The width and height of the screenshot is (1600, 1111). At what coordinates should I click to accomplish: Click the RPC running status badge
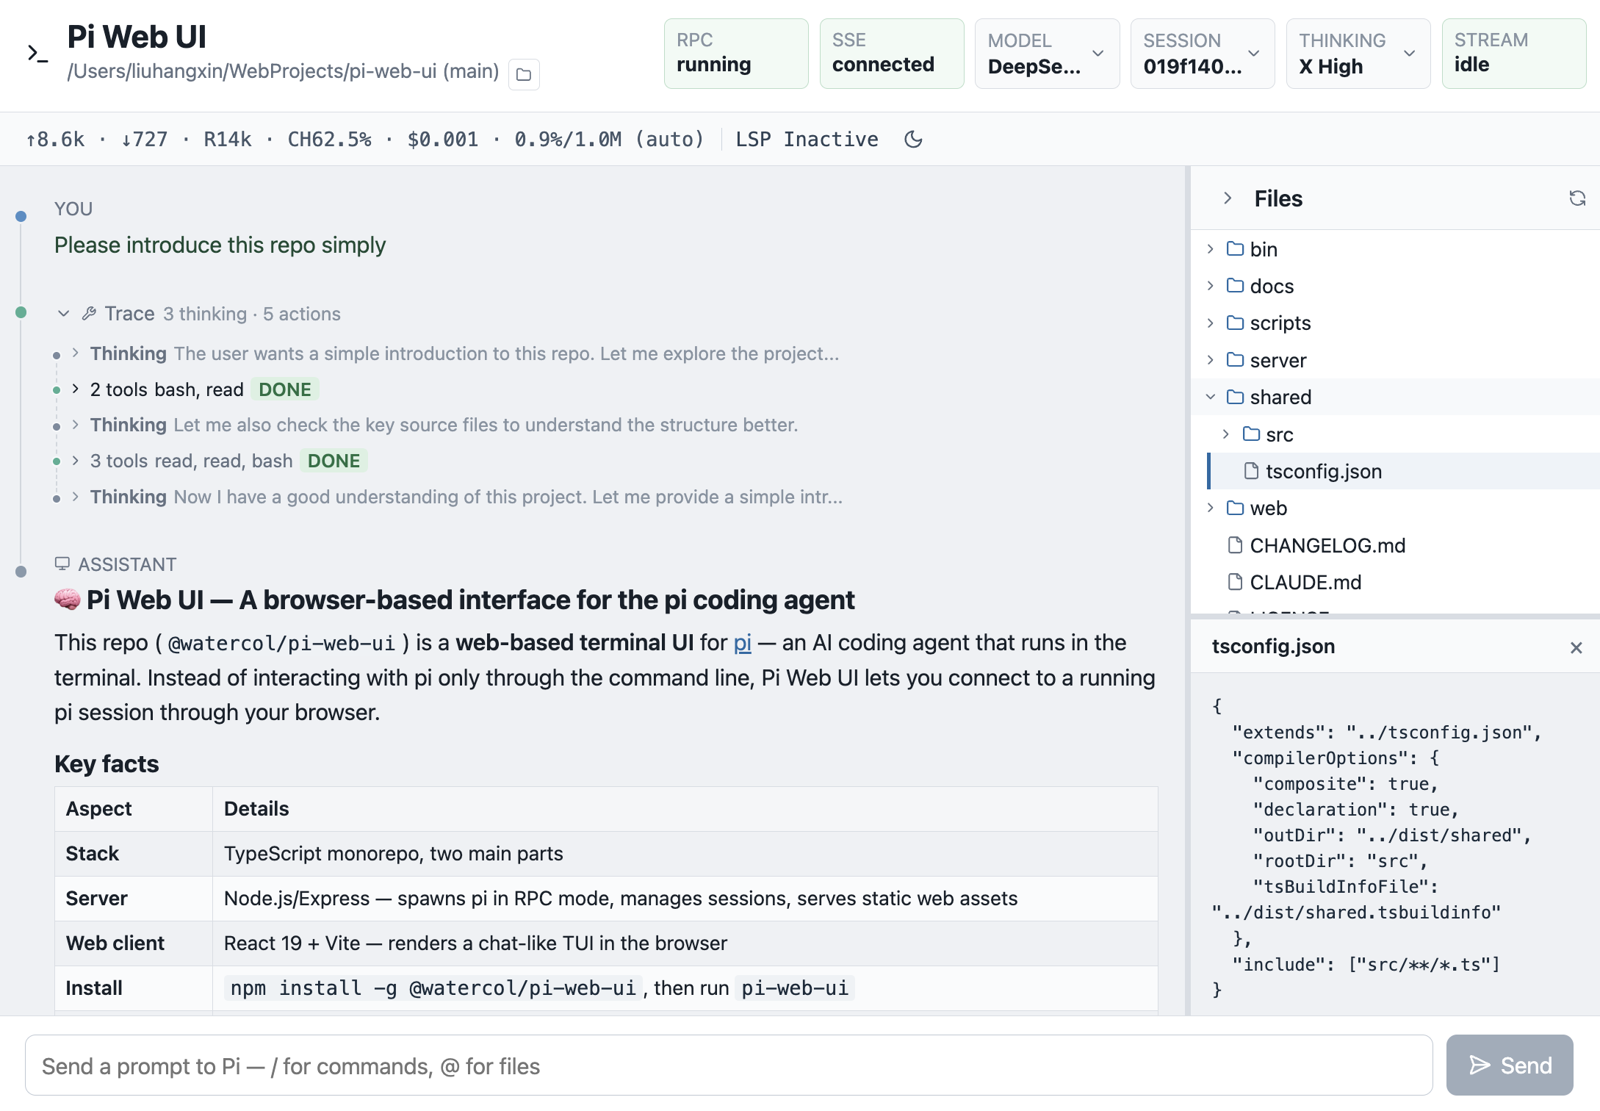736,54
